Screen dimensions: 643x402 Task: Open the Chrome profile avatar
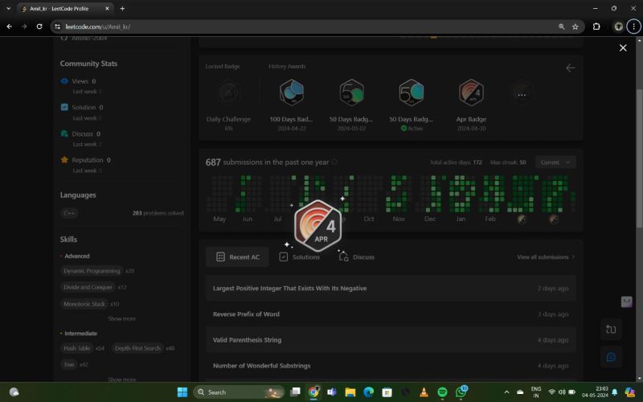[x=618, y=27]
